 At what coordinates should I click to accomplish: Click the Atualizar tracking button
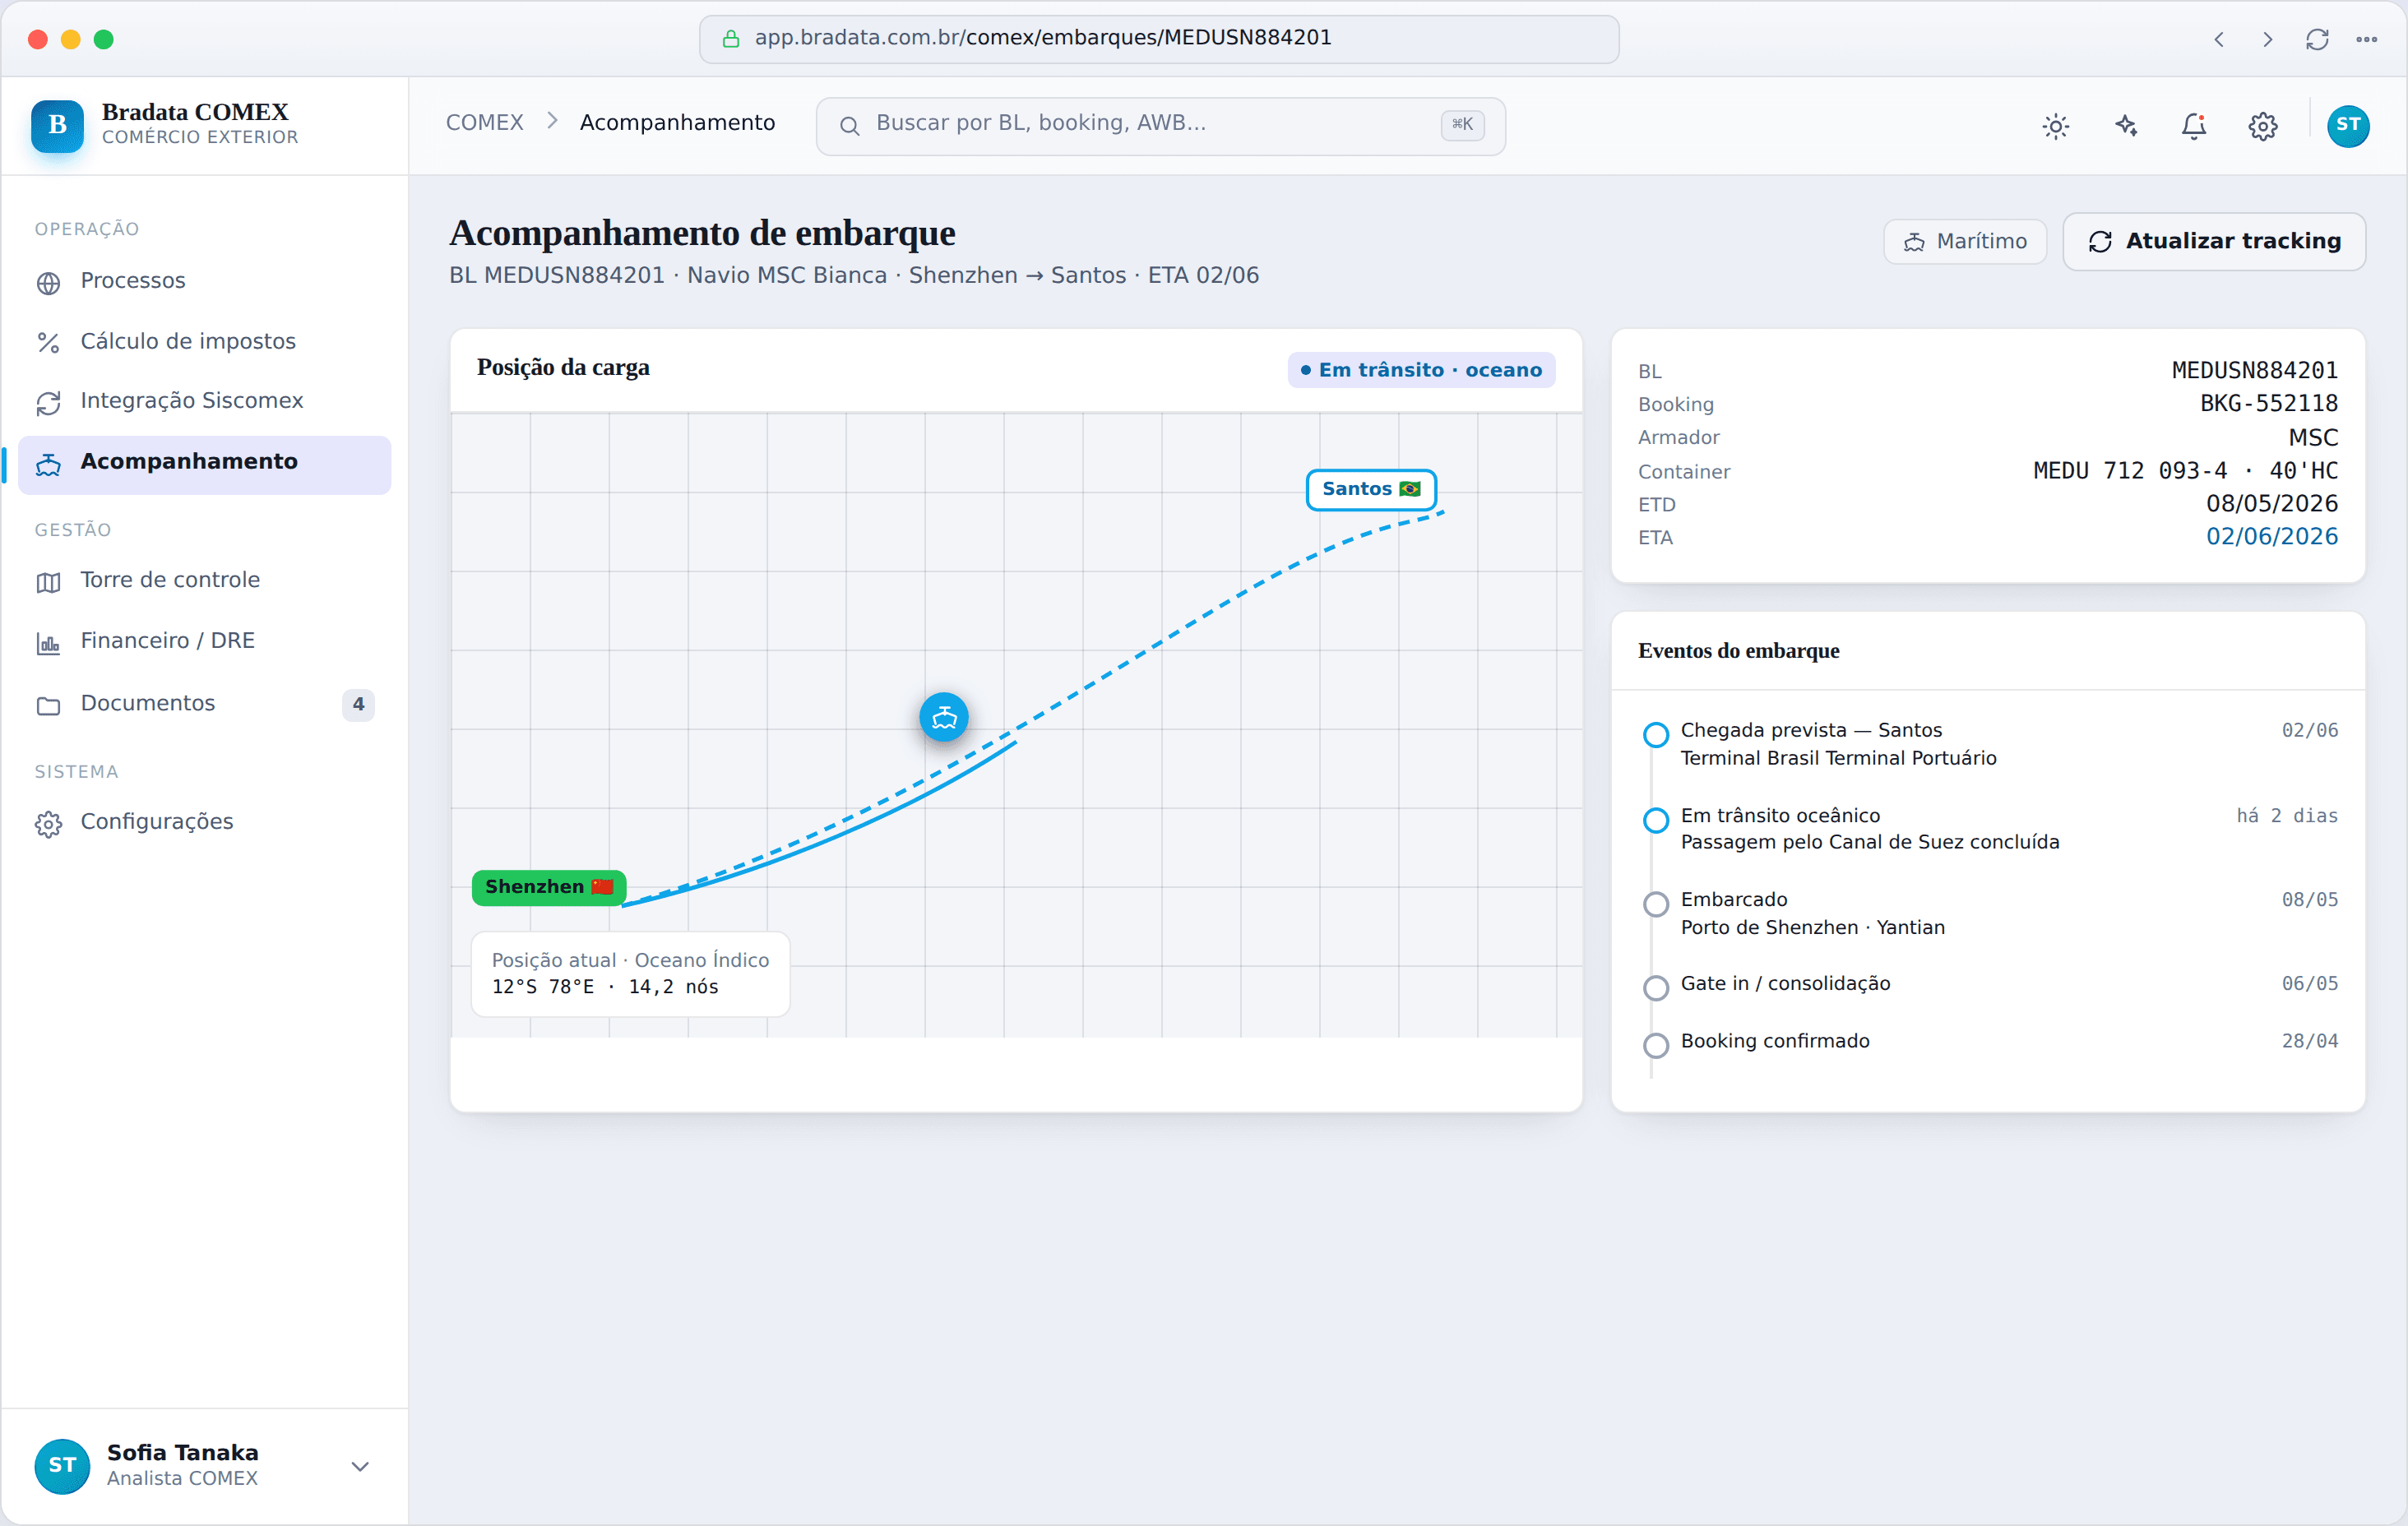2213,241
